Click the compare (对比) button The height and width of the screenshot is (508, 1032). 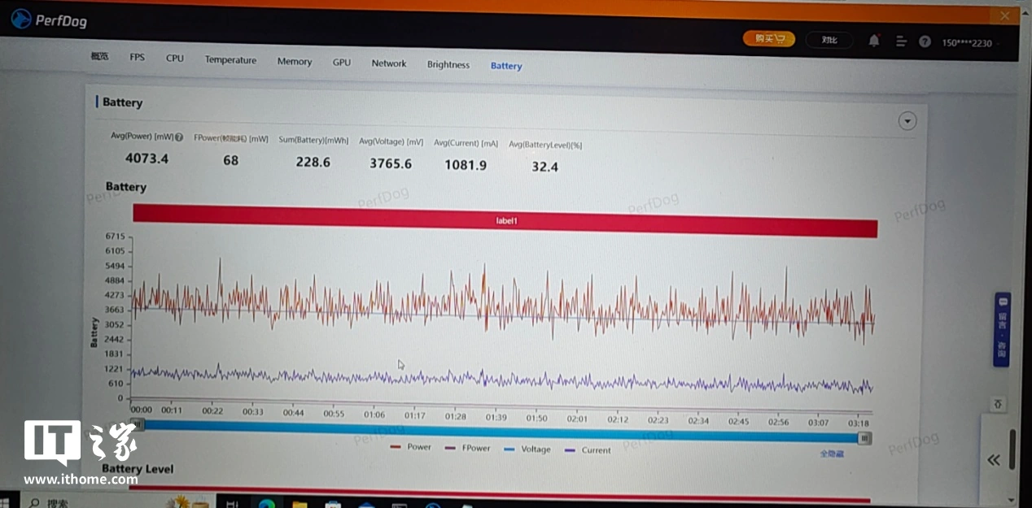pos(829,40)
